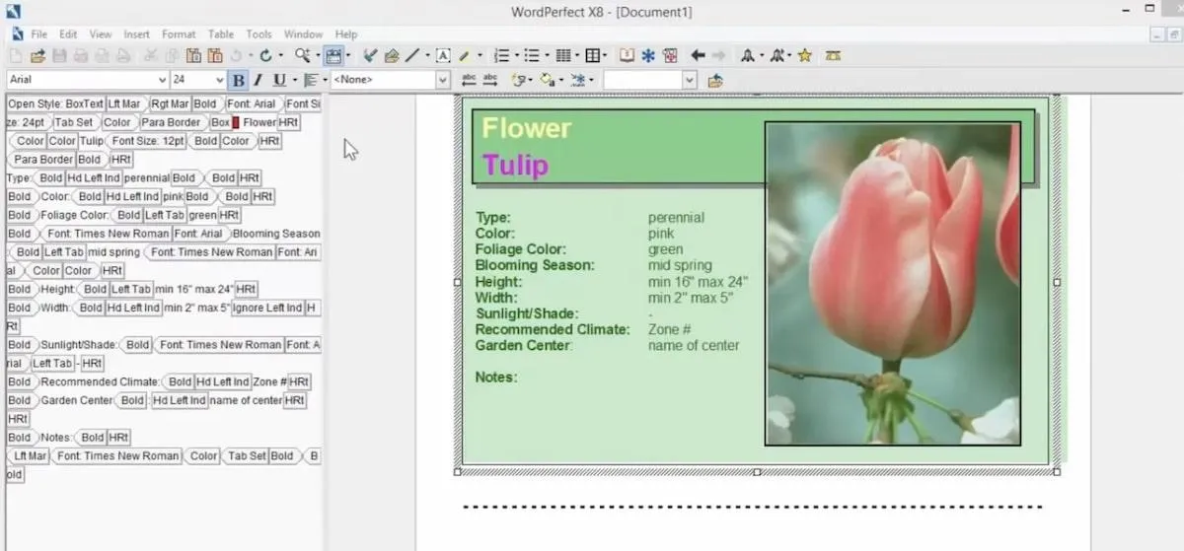Select the diagonal line drawing tool
The height and width of the screenshot is (551, 1184).
[412, 56]
